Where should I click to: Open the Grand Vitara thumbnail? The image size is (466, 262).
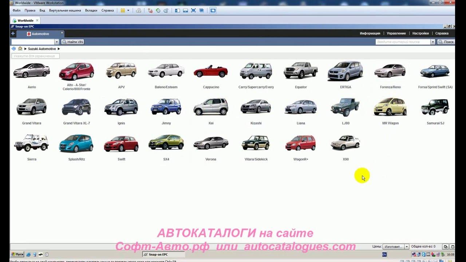click(x=32, y=107)
